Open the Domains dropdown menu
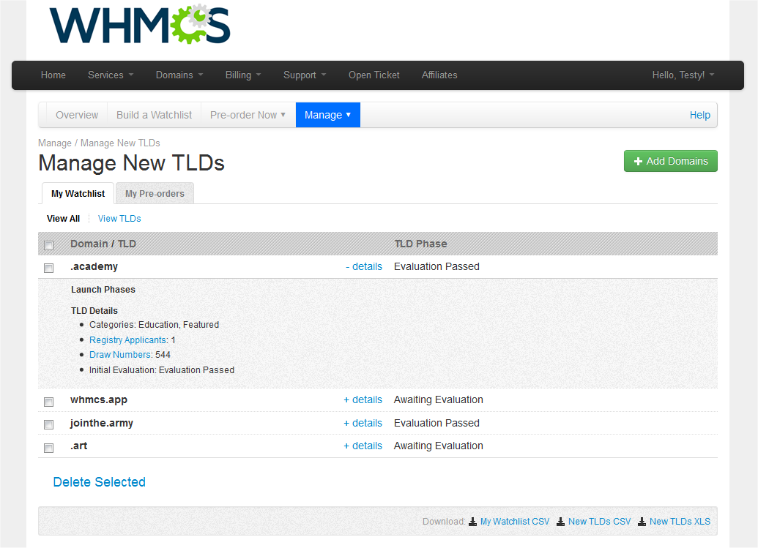Image resolution: width=758 pixels, height=548 pixels. (x=179, y=75)
